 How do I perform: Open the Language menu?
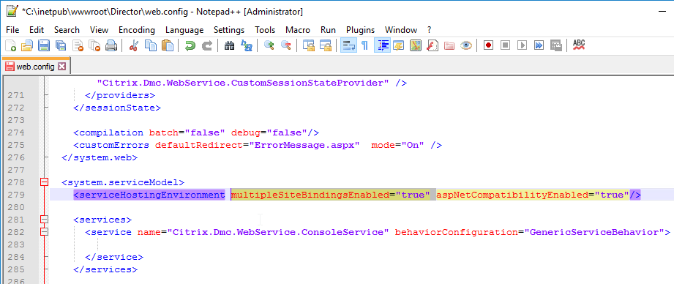point(184,30)
